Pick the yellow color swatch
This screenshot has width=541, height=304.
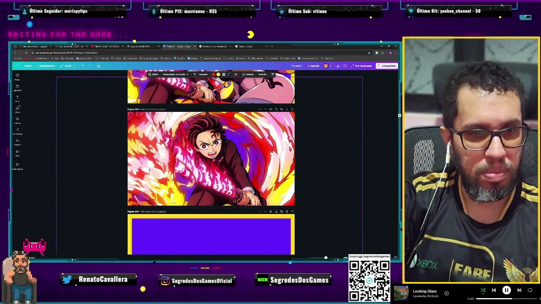pyautogui.click(x=218, y=74)
